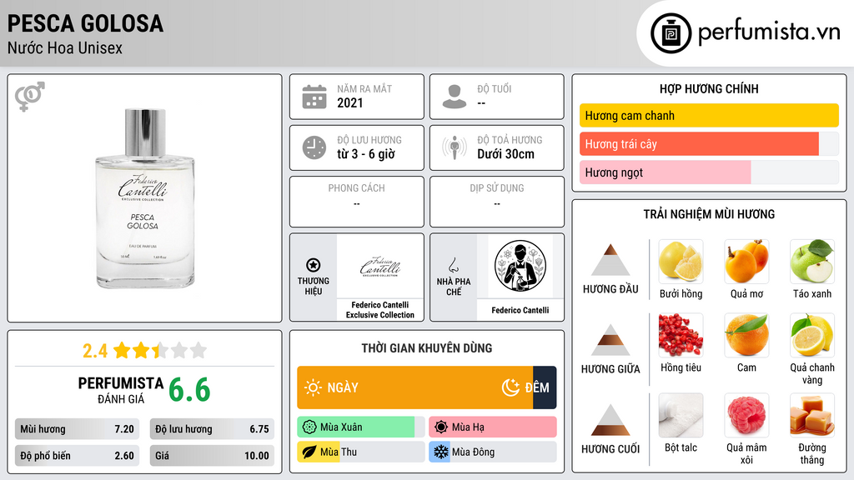The image size is (854, 480).
Task: Click the sillage icon beside Độ toả hương
Action: [x=455, y=147]
